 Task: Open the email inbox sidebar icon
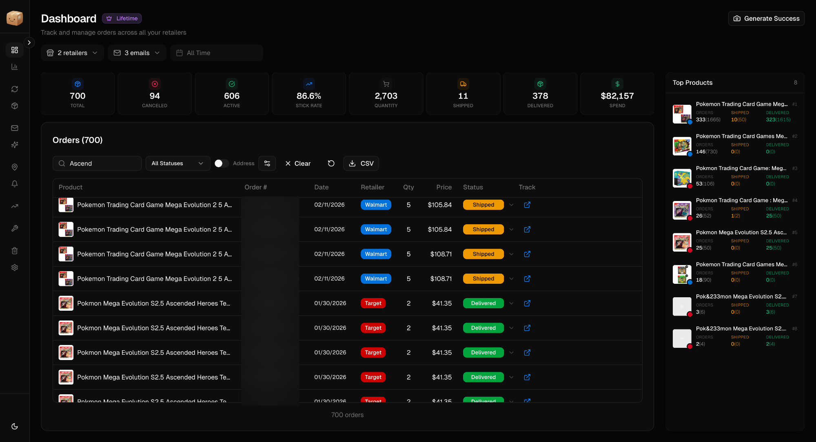[15, 128]
